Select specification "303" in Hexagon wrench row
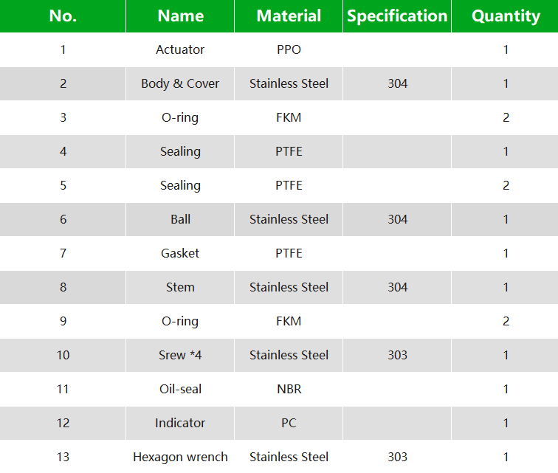 397,458
